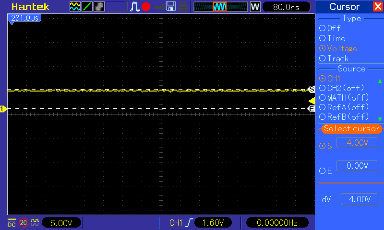Select the Track cursor type

(334, 58)
